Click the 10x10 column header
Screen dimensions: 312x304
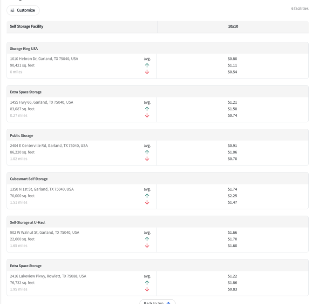[233, 26]
